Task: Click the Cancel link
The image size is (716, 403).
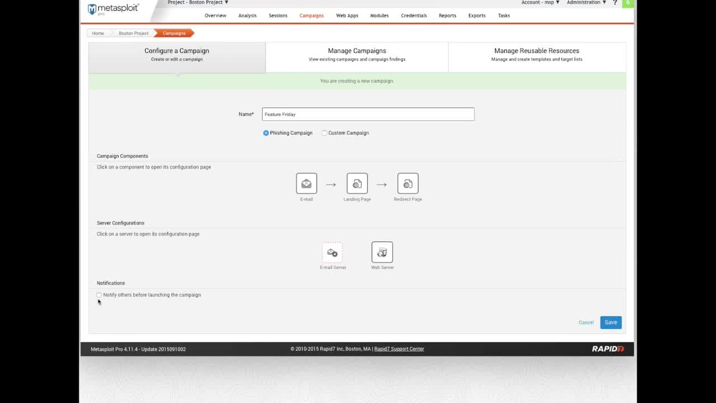Action: [x=586, y=322]
